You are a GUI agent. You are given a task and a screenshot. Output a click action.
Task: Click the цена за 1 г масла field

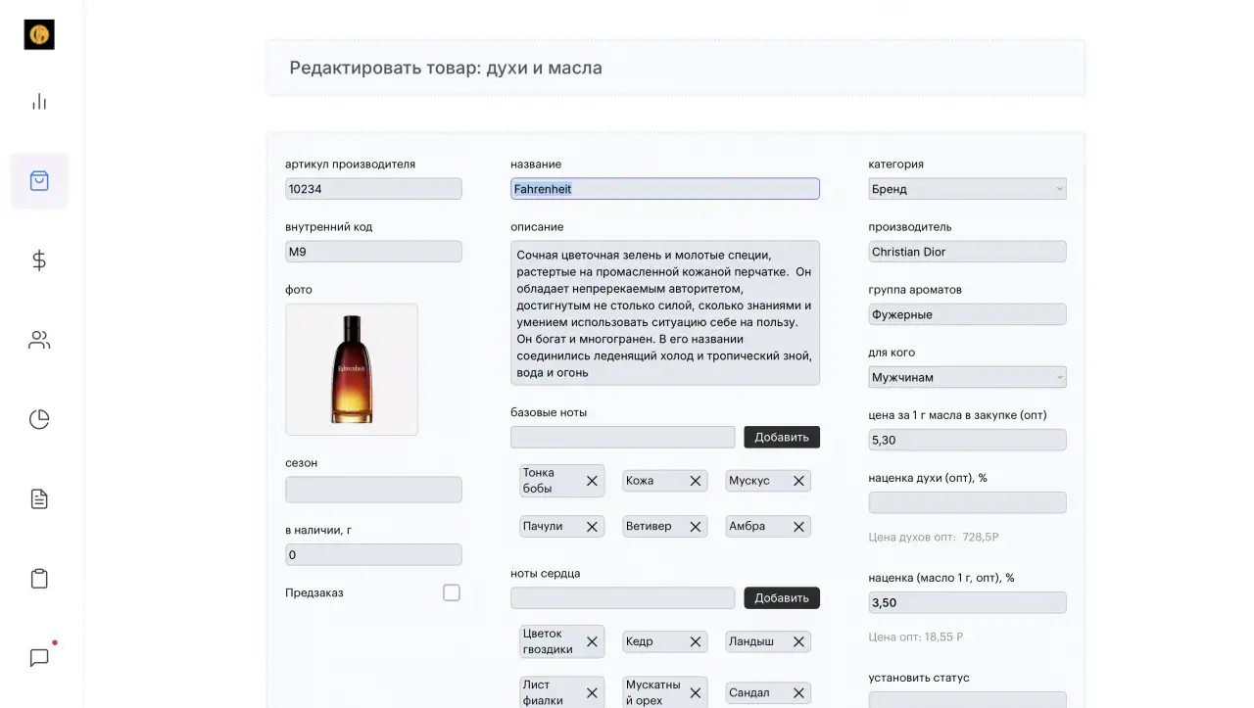point(967,440)
